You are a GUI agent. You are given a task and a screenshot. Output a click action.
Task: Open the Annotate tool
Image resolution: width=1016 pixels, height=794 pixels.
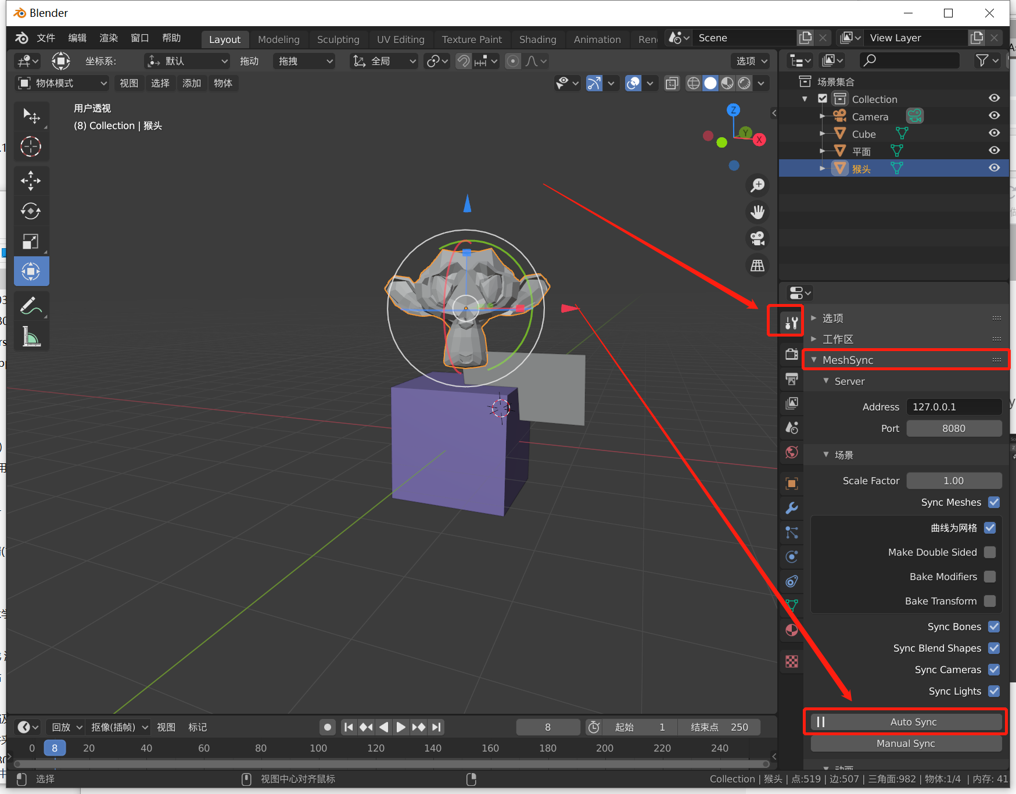pyautogui.click(x=31, y=305)
